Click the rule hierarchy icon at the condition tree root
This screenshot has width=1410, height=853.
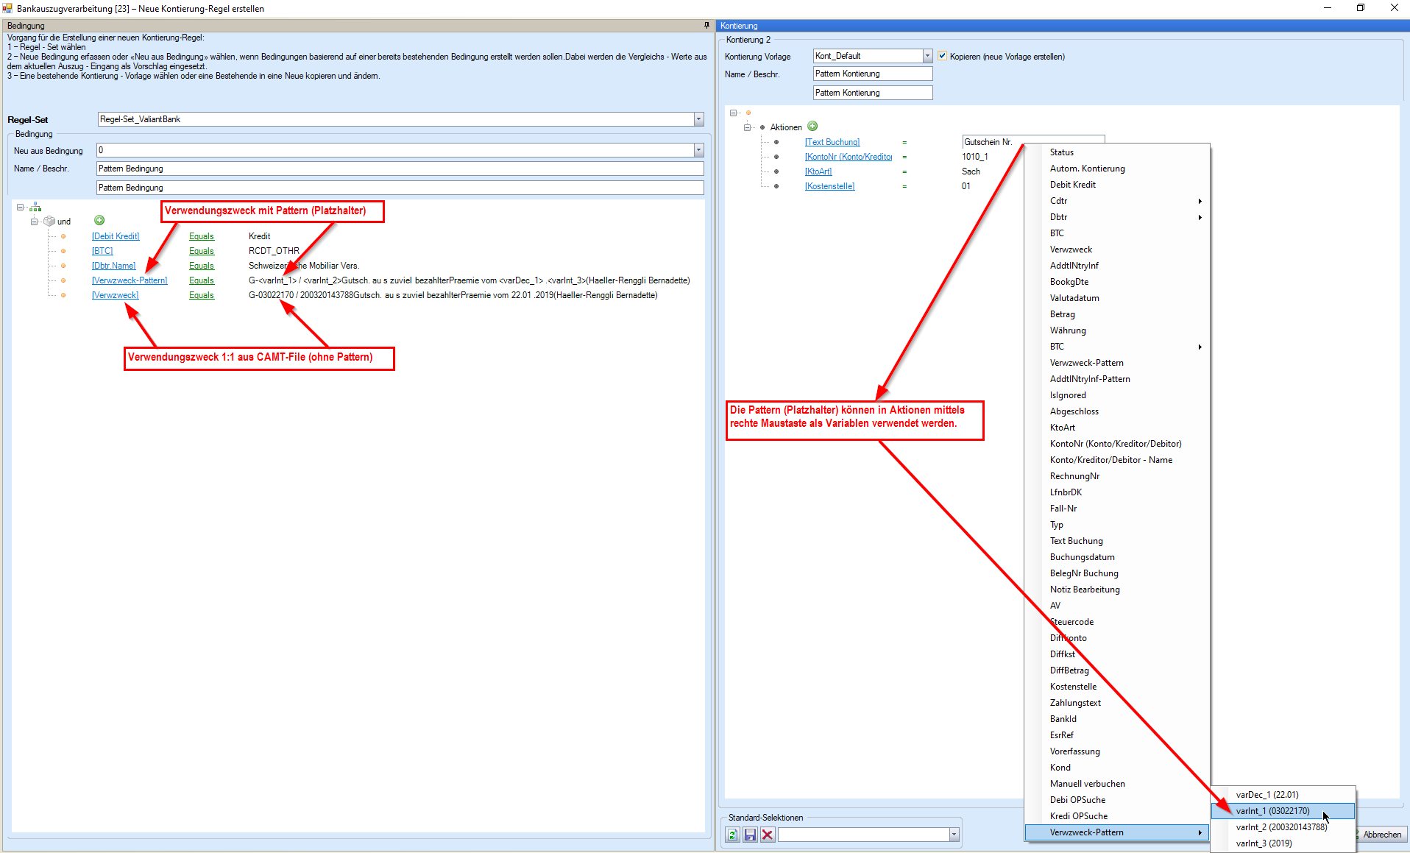(x=35, y=208)
